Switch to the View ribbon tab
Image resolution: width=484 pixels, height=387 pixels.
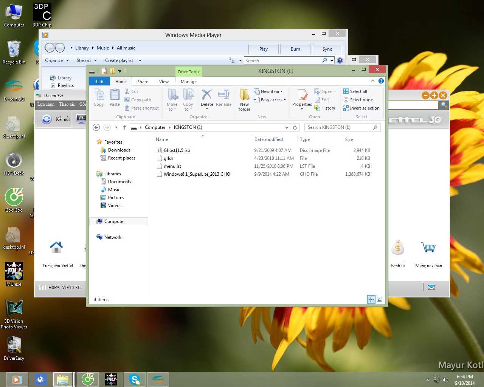(164, 81)
